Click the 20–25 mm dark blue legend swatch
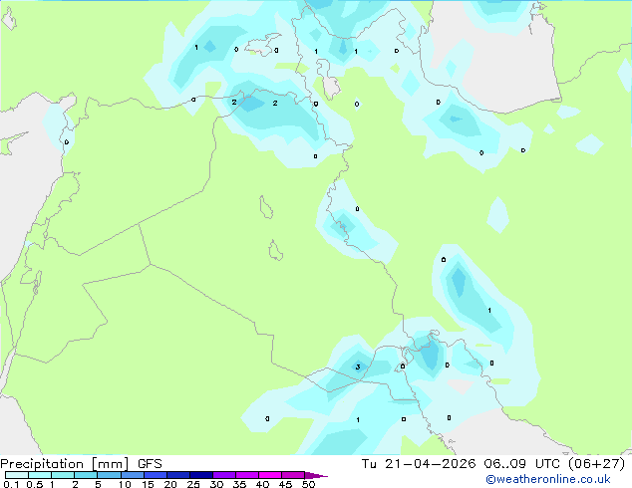The image size is (632, 488). coord(177,475)
